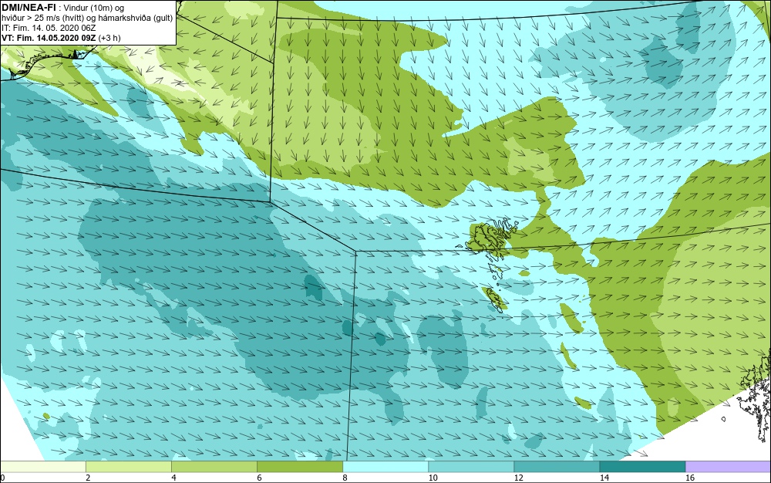771x483 pixels.
Task: Click the 'VT: Fim. 14.05.2020 09Z' valid-time line
Action: pyautogui.click(x=49, y=38)
